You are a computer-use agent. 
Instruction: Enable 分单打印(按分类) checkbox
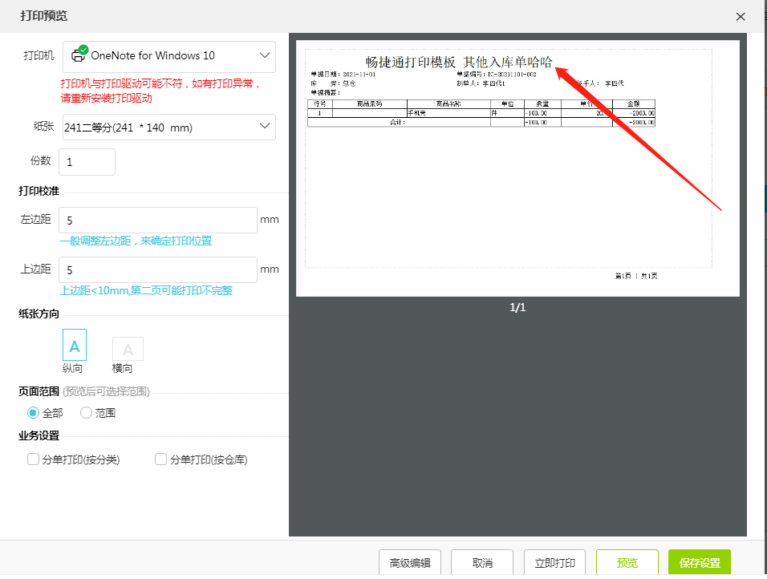33,460
